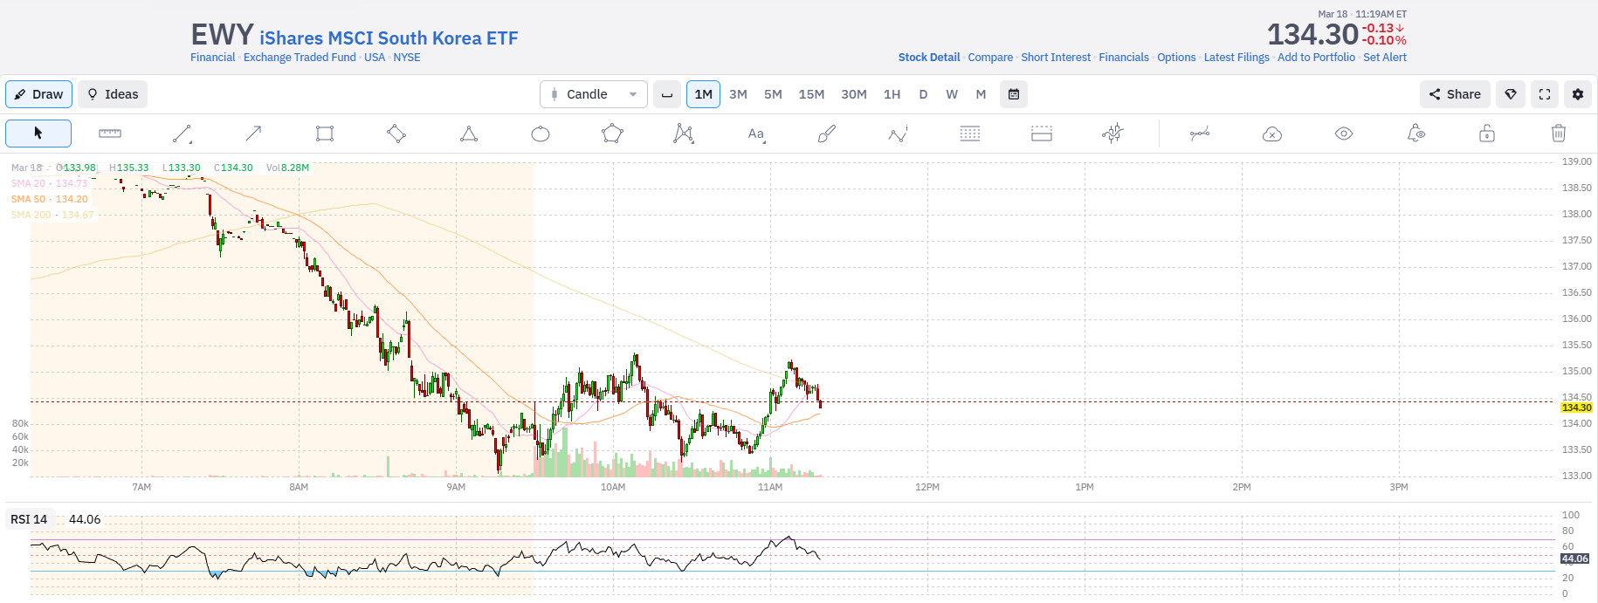Open the USA country link
The image size is (1598, 603).
click(375, 58)
